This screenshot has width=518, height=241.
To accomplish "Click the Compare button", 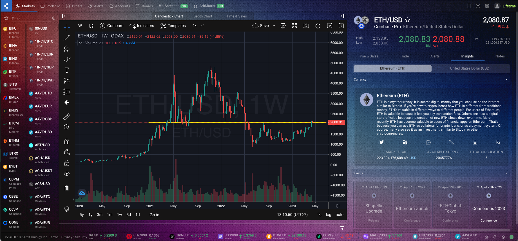I will pyautogui.click(x=111, y=26).
